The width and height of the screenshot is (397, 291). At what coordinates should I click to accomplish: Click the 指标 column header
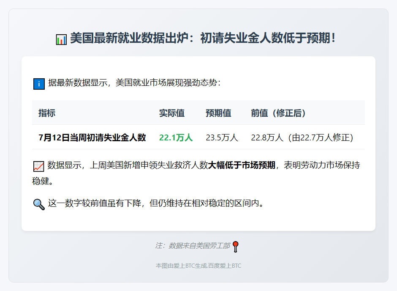(47, 113)
